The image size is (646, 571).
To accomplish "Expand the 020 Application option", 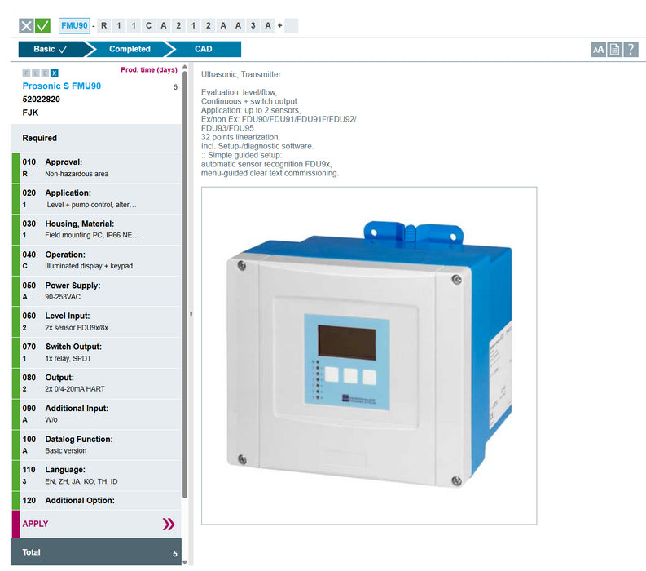I will [x=96, y=199].
